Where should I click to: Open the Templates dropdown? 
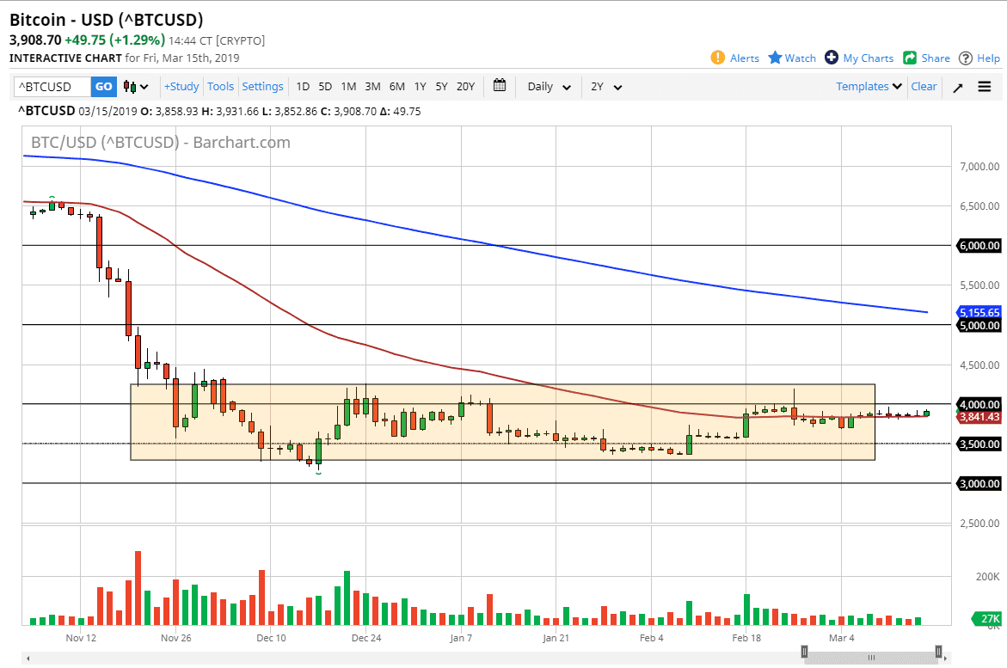(868, 86)
